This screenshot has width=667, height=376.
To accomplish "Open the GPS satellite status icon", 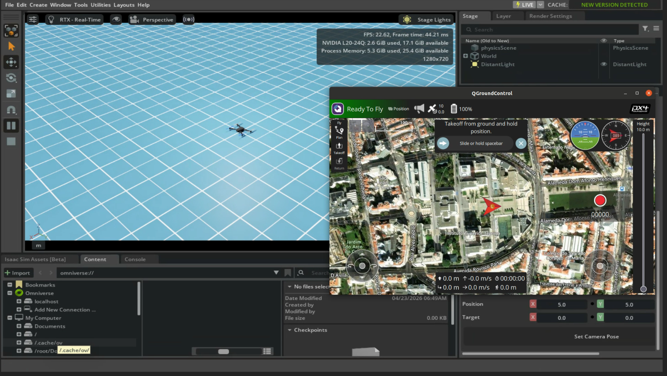I will click(x=436, y=109).
